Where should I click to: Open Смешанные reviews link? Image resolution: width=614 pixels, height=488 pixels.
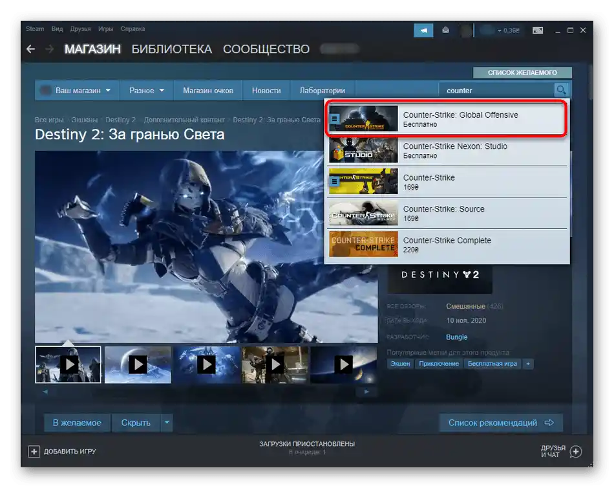click(465, 306)
